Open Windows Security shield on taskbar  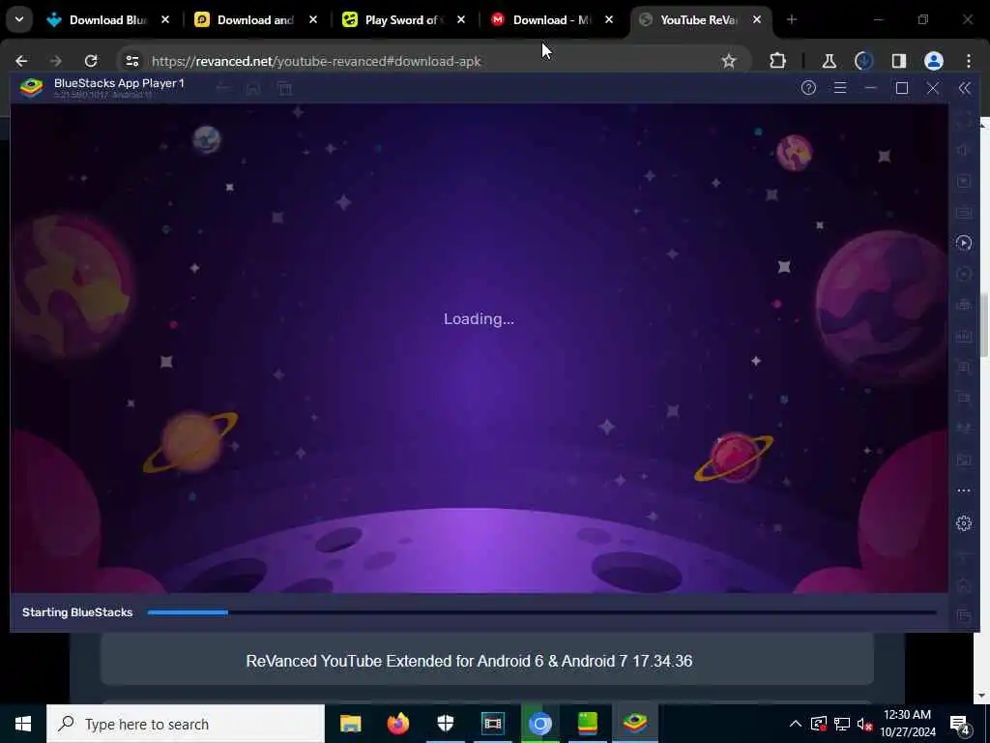[x=446, y=724]
